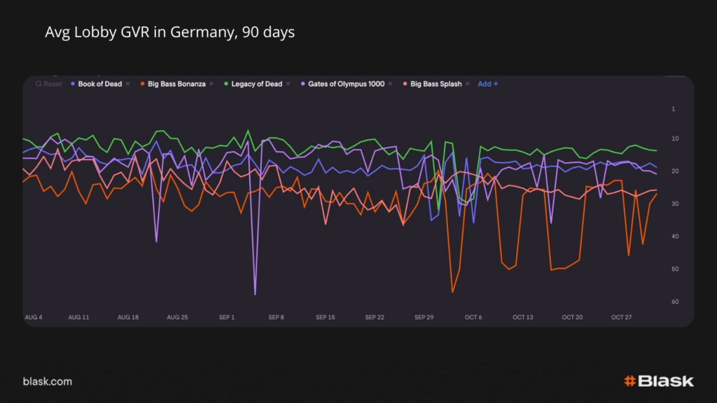Select Gates of Olympus 1000 legend label
Screen dimensions: 717x403
pos(346,84)
